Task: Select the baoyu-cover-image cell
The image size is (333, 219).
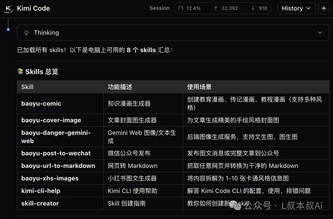Action: pyautogui.click(x=60, y=120)
